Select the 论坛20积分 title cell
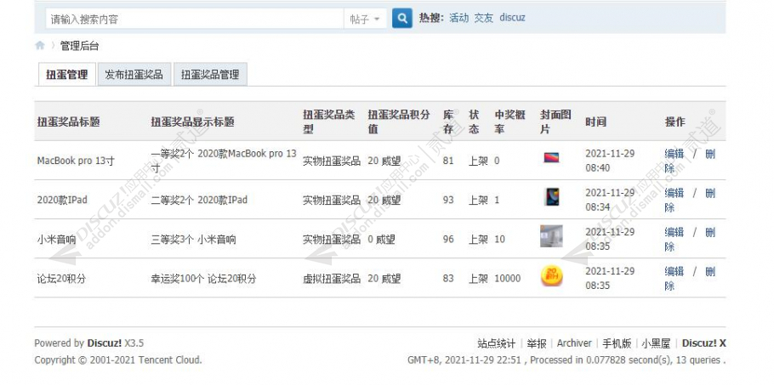Screen dimensions: 774x385 click(61, 279)
